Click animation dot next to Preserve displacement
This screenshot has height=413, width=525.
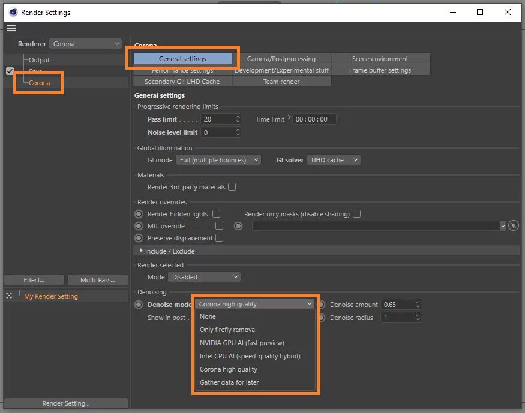139,238
